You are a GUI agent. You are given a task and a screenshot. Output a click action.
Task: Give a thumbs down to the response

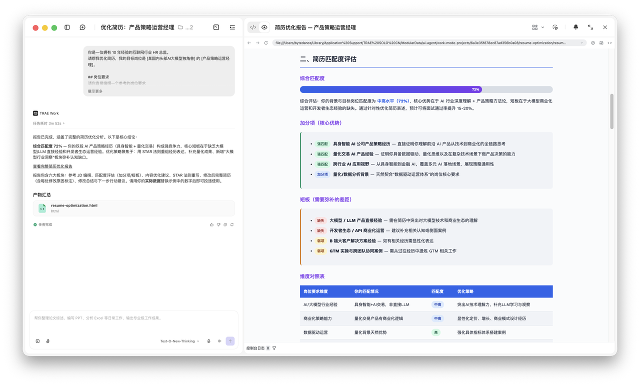[x=218, y=225]
